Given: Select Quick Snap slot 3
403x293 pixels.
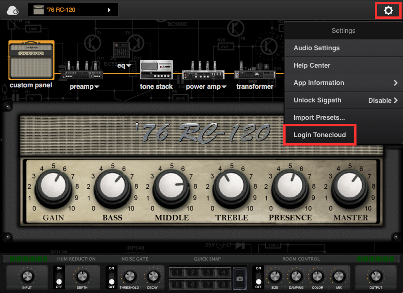Looking at the screenshot, I should coord(208,272).
